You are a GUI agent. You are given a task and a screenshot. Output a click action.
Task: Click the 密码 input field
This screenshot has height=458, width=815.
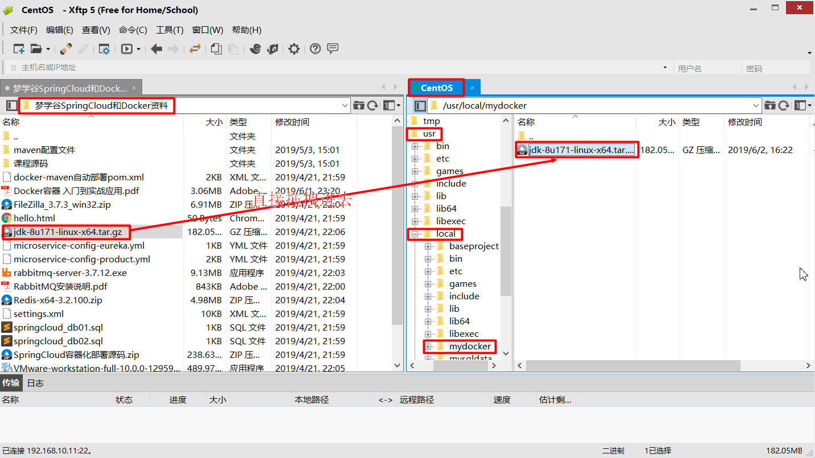776,68
